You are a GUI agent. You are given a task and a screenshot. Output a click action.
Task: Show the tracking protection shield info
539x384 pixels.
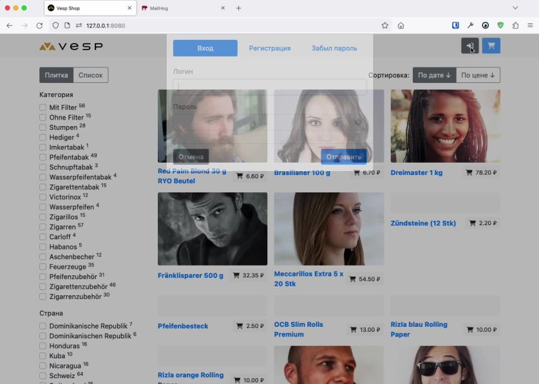(55, 26)
